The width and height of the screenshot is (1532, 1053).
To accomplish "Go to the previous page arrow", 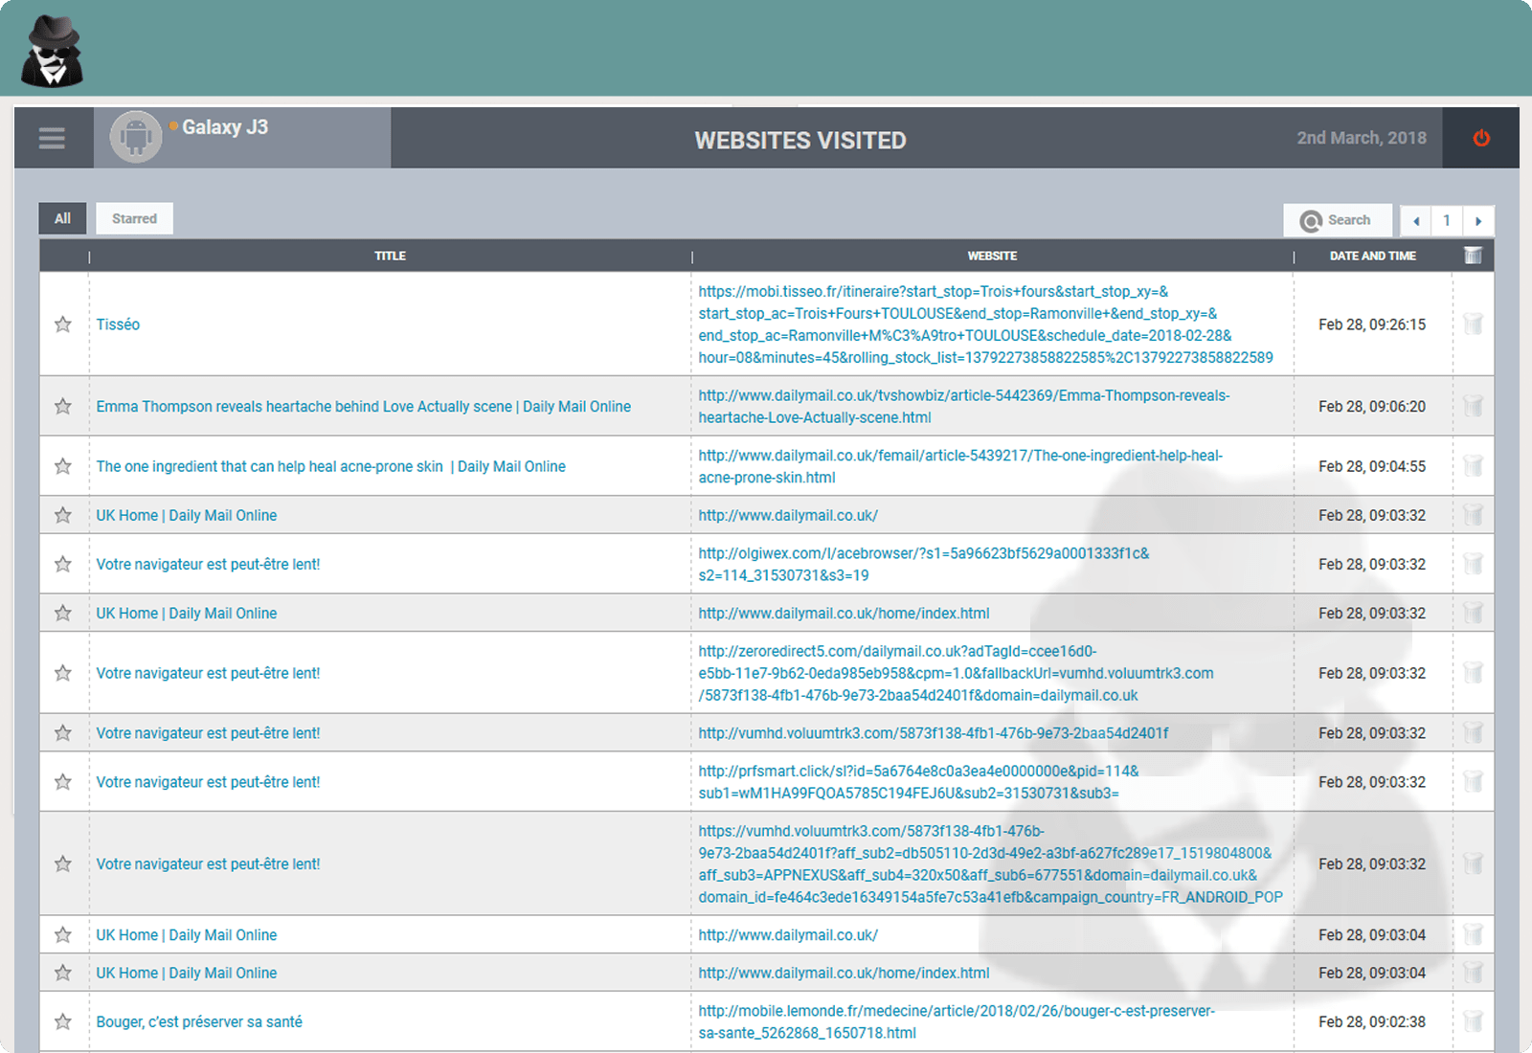I will (1416, 221).
